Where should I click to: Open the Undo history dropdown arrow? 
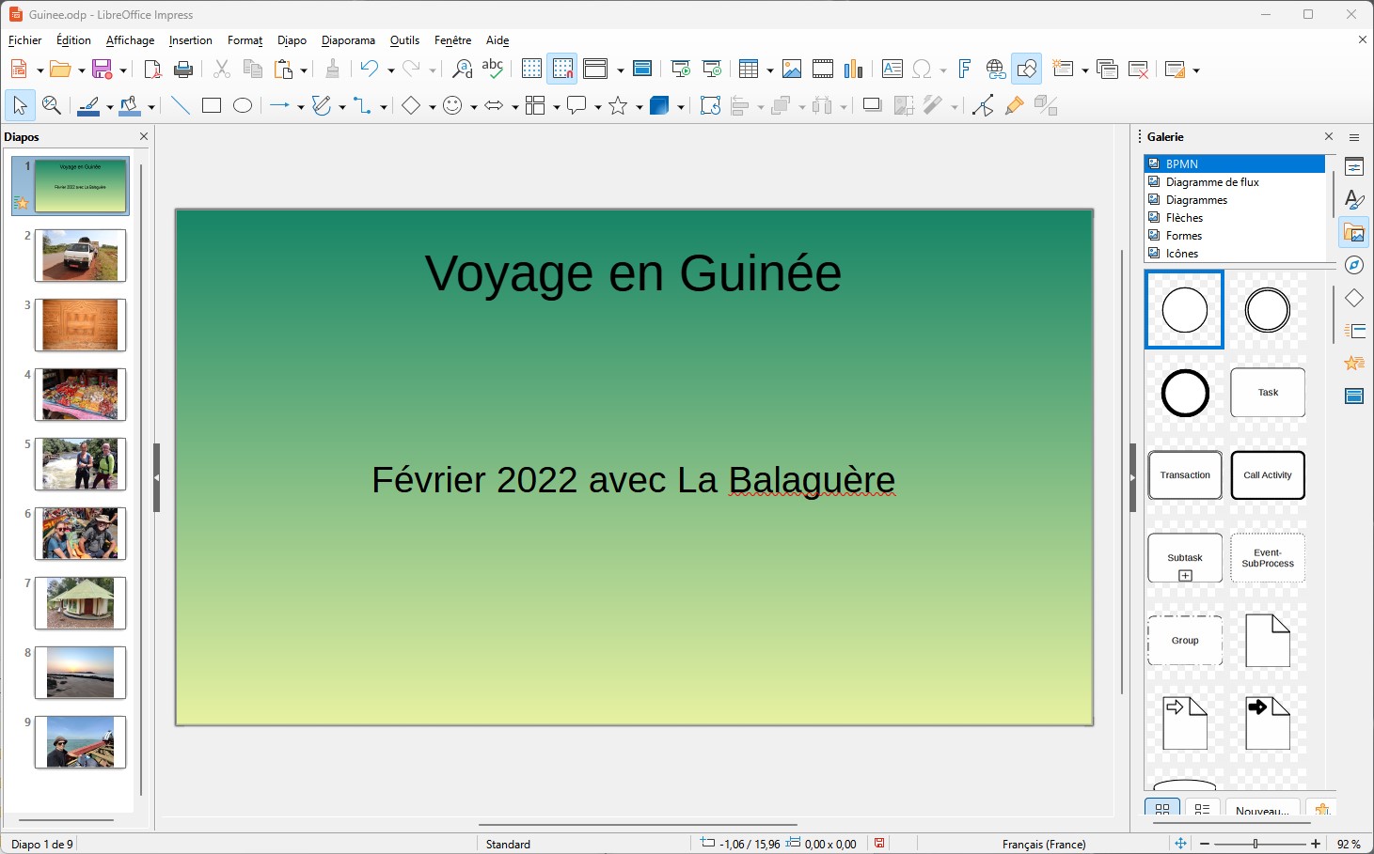[x=391, y=70]
